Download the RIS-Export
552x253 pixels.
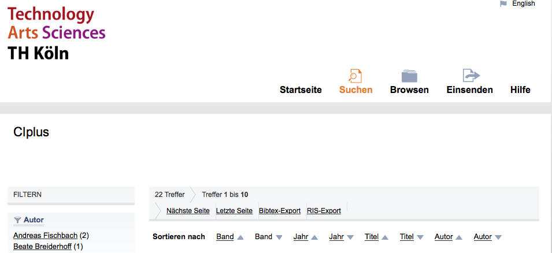(324, 211)
